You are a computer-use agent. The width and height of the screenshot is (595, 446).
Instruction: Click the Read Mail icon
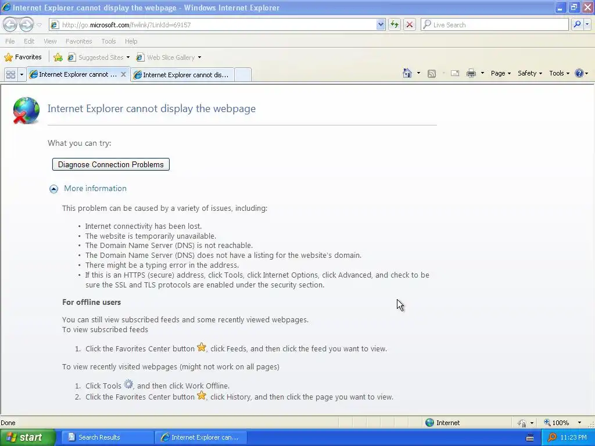pyautogui.click(x=455, y=73)
